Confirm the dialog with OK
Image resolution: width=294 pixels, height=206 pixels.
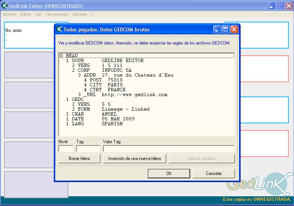coord(169,173)
